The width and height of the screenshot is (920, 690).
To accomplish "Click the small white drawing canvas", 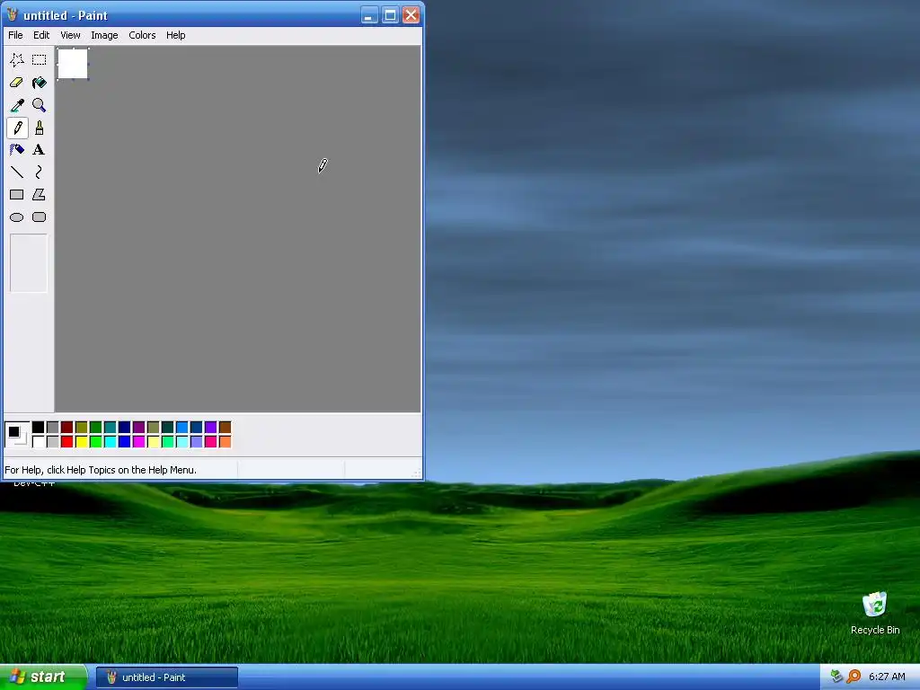I will click(73, 64).
